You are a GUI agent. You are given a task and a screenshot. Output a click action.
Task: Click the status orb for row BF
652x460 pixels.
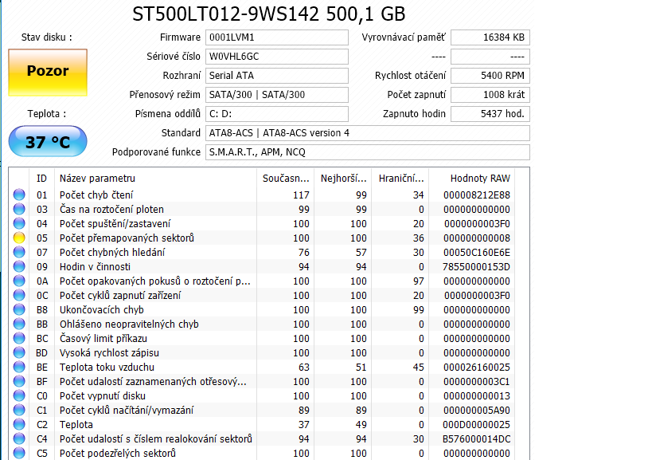(x=19, y=381)
